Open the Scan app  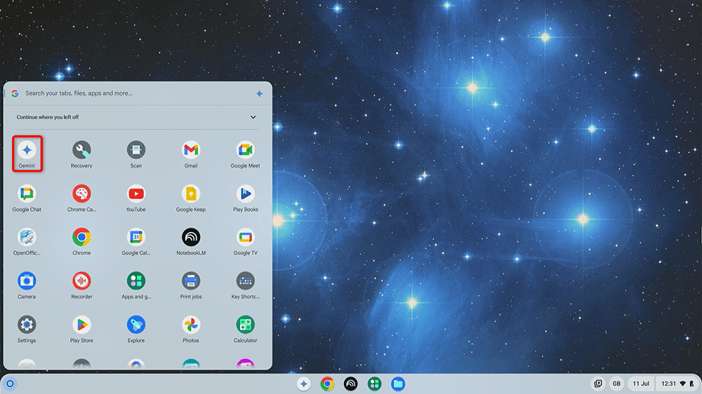(136, 154)
